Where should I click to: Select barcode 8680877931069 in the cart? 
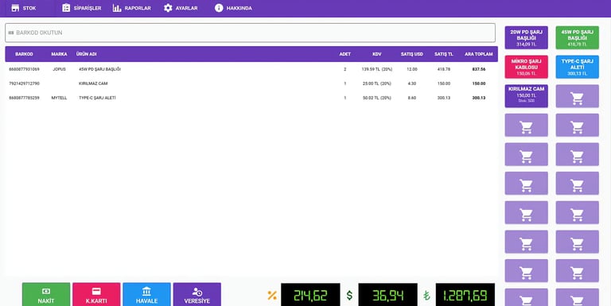click(x=24, y=69)
